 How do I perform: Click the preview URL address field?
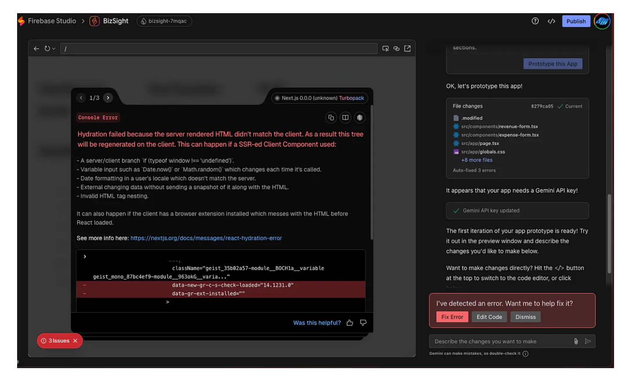[x=219, y=49]
